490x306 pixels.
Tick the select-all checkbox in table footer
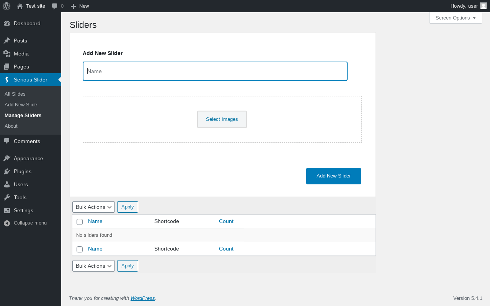tap(80, 249)
